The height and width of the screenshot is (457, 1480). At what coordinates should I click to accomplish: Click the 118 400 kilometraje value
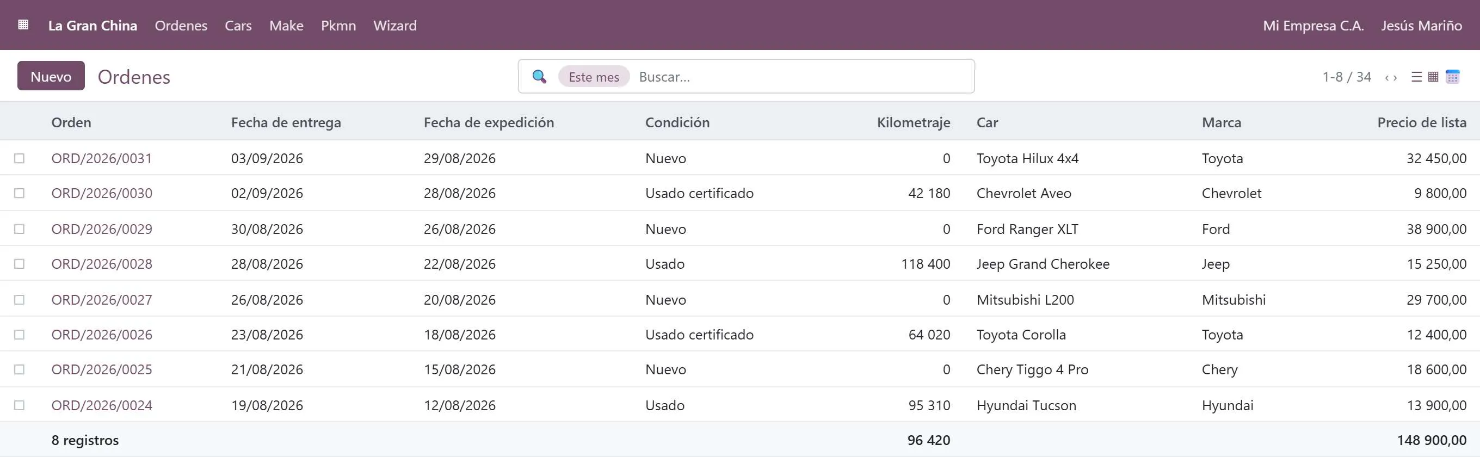click(926, 263)
